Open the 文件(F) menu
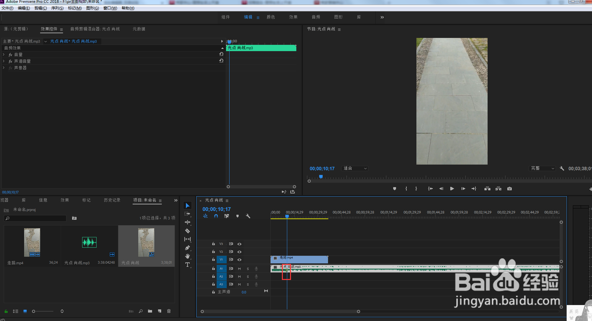This screenshot has height=321, width=592. [8, 8]
